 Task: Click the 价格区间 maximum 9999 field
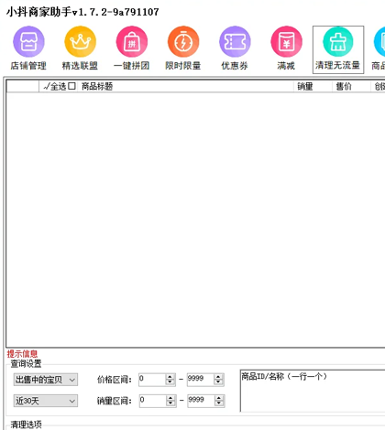click(x=201, y=380)
